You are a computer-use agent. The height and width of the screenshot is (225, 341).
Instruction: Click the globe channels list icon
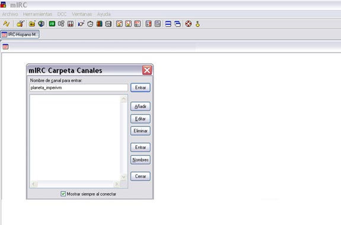pos(41,24)
